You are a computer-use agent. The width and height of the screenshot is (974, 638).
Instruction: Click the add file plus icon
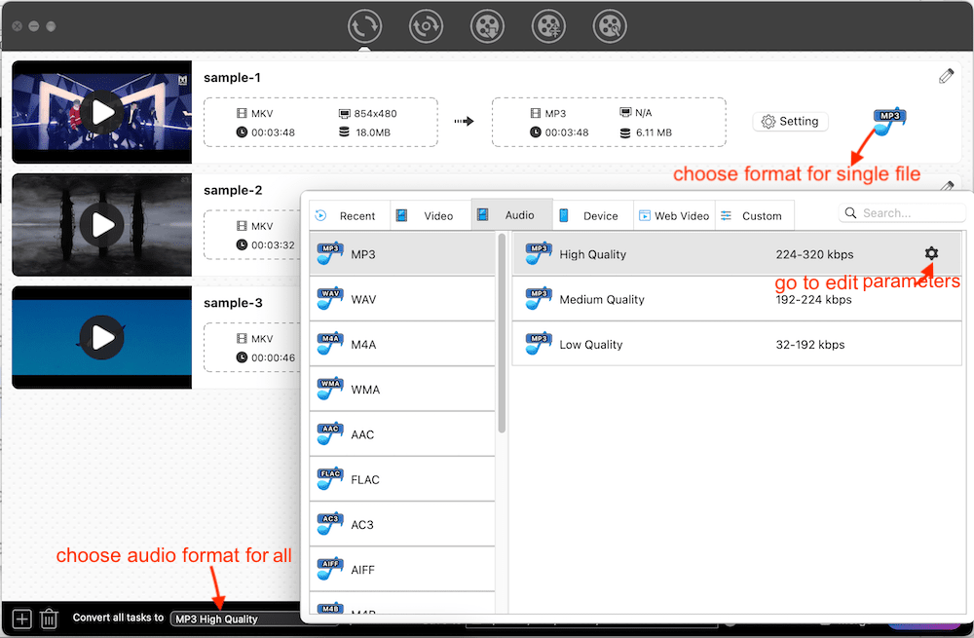pos(21,619)
